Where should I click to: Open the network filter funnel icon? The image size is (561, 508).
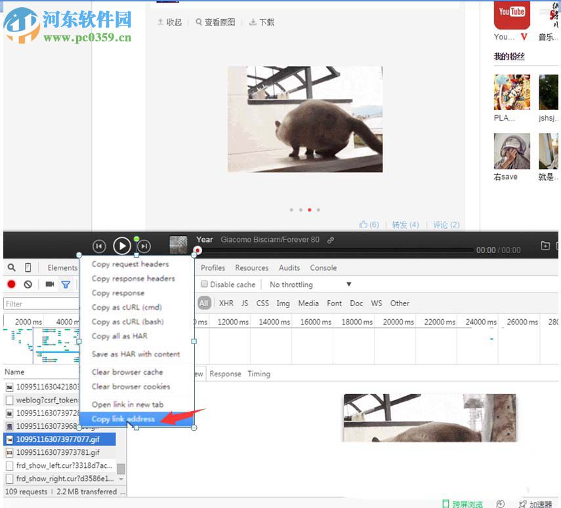pyautogui.click(x=66, y=284)
